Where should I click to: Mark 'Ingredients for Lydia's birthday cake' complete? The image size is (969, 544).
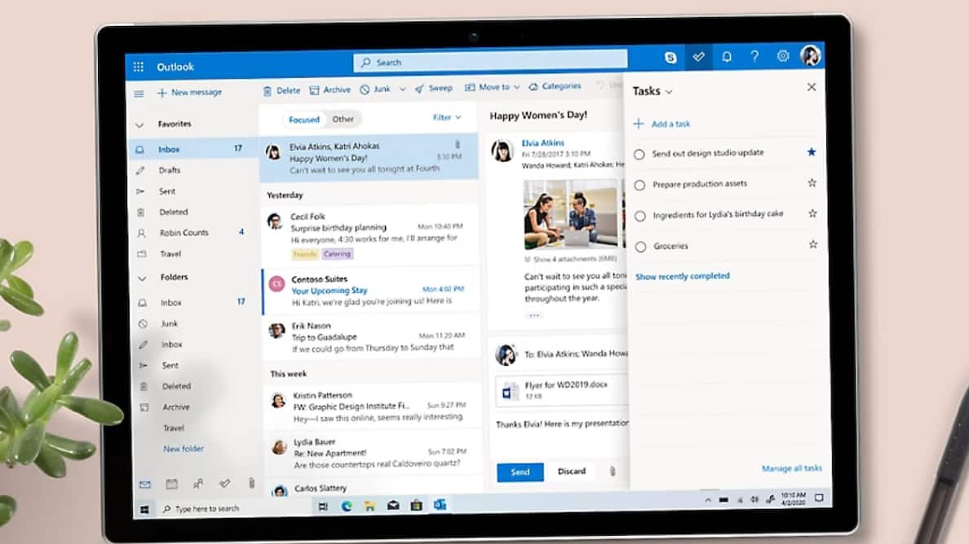[x=641, y=214]
